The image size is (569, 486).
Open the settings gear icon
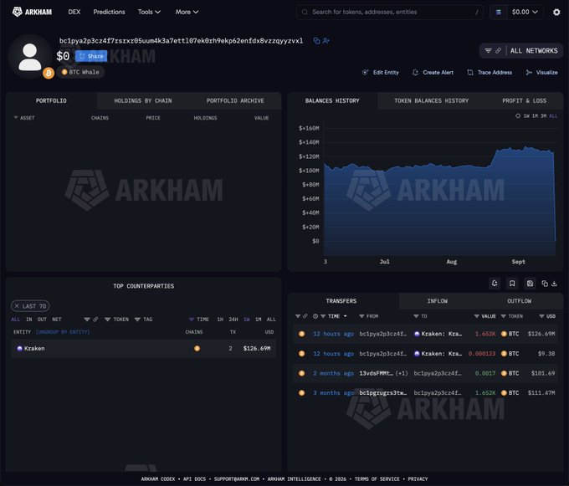tap(556, 13)
